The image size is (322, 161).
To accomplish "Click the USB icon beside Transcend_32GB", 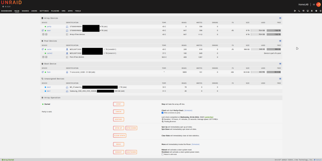I will [67, 72].
